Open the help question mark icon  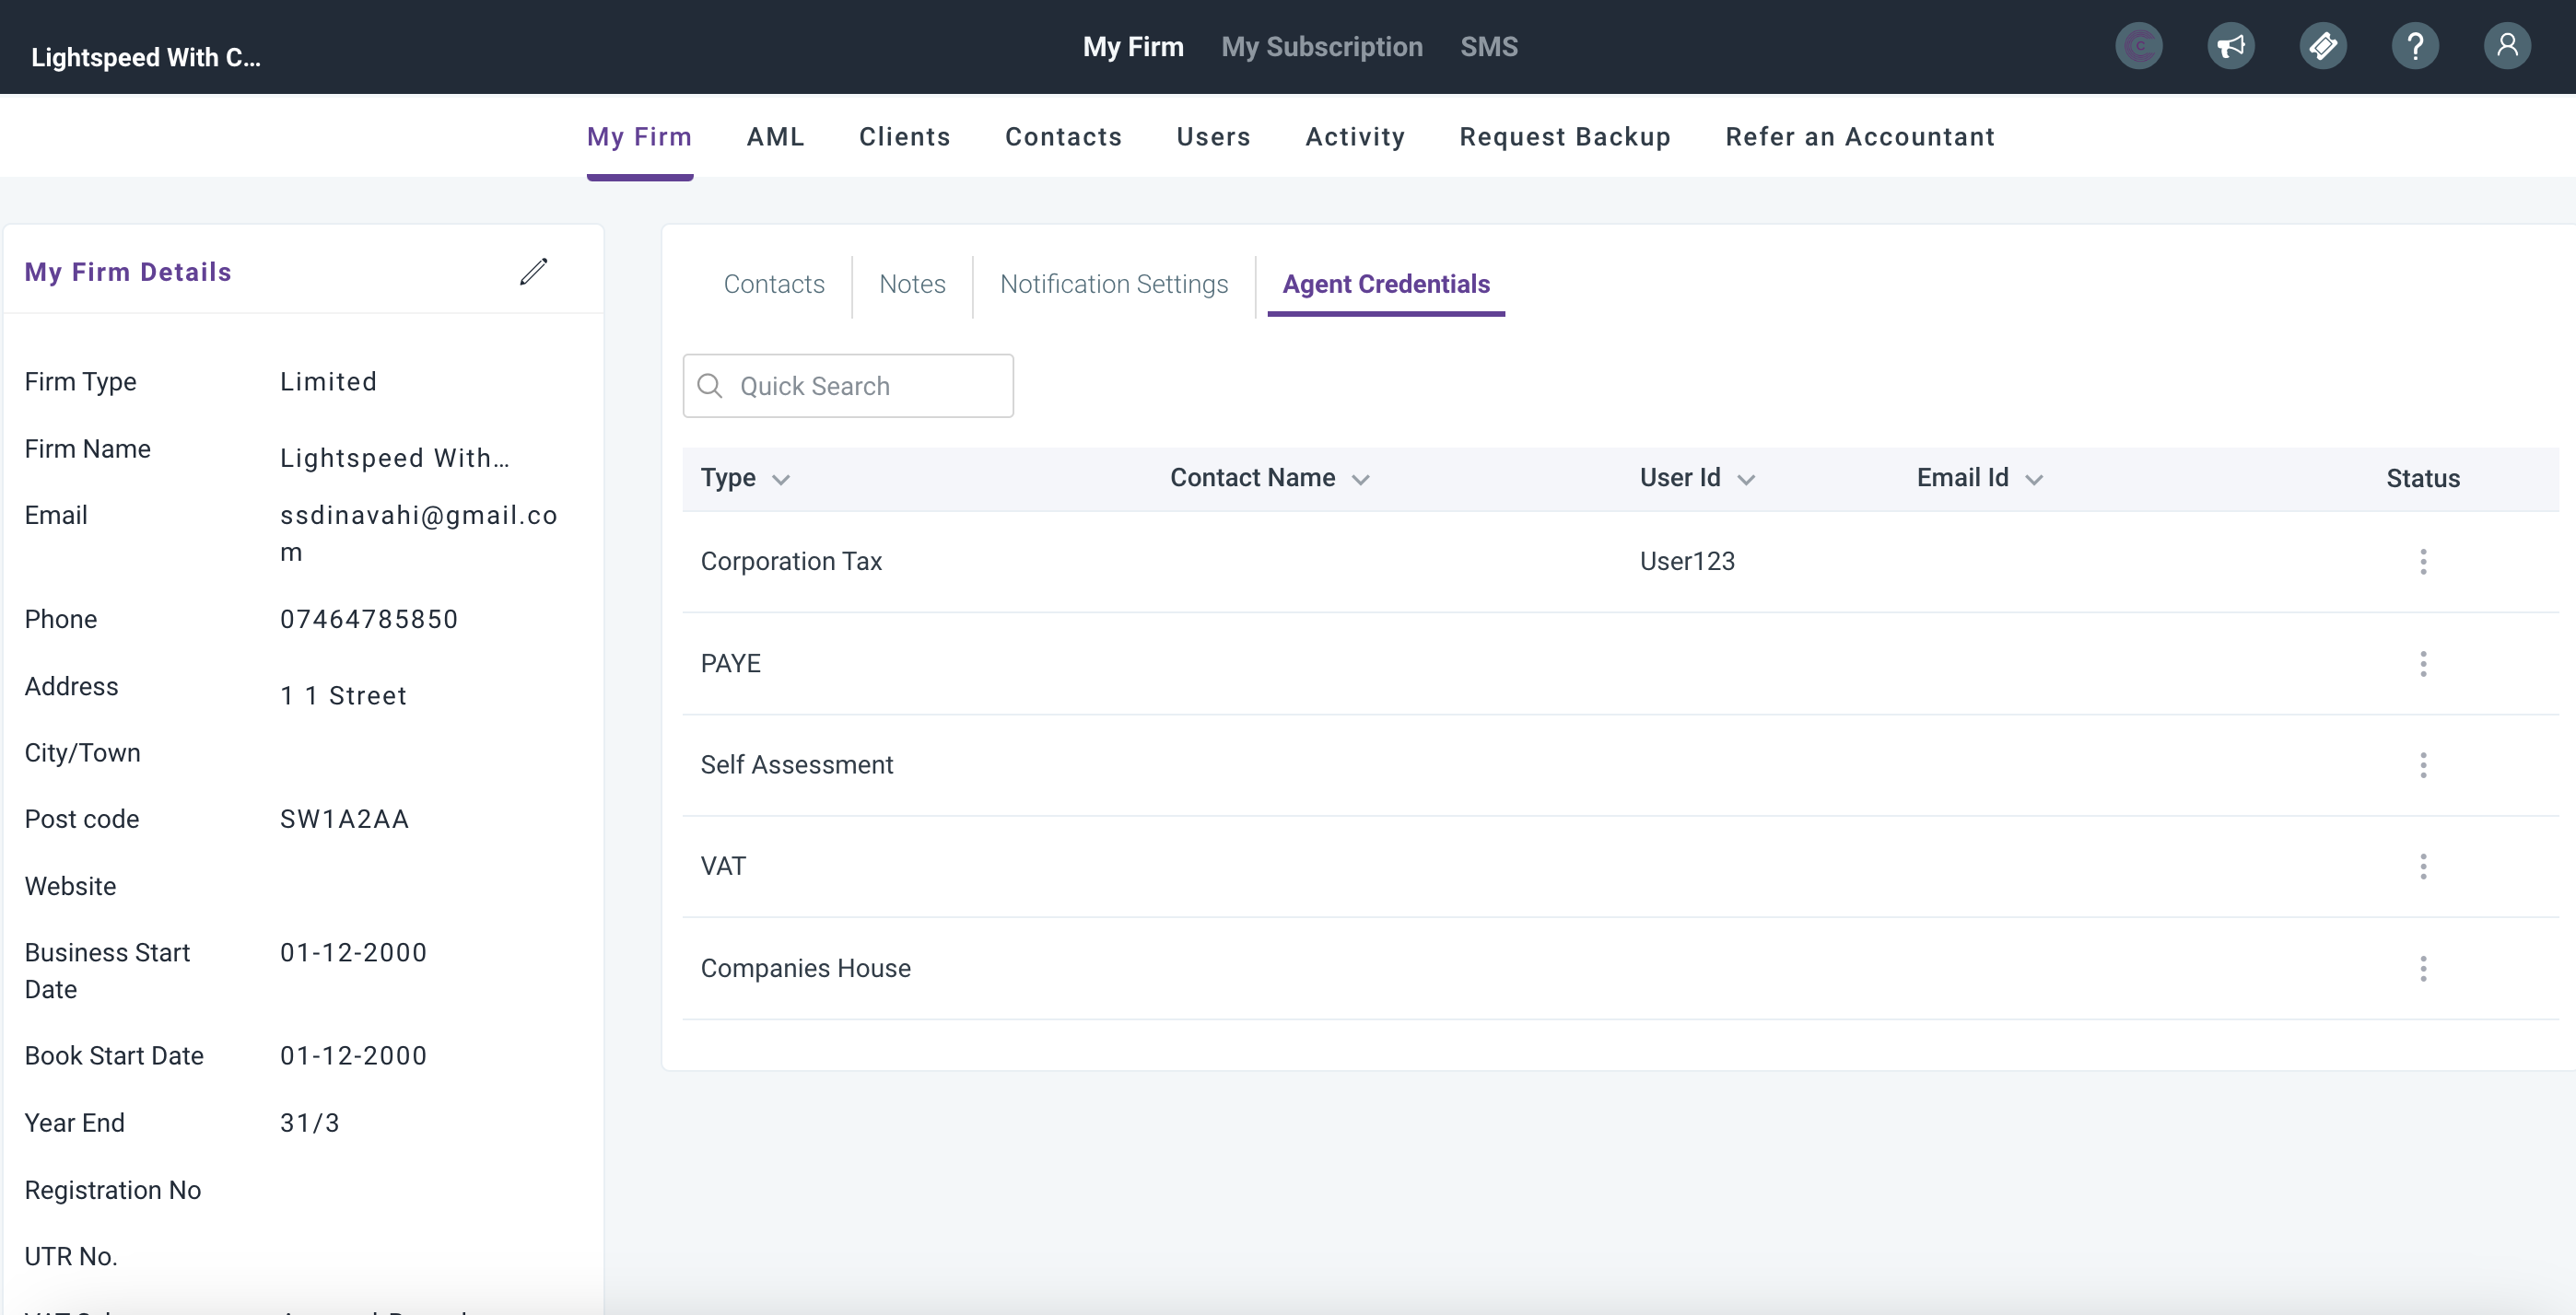tap(2414, 46)
